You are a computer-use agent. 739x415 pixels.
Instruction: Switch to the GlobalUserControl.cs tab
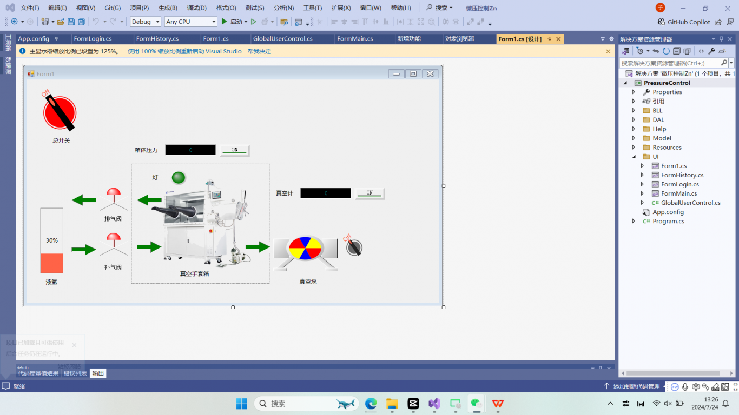[x=283, y=39]
